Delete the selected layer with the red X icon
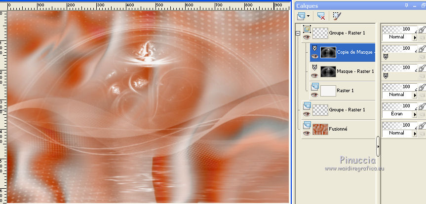Viewport: 426px width, 204px height. [321, 16]
